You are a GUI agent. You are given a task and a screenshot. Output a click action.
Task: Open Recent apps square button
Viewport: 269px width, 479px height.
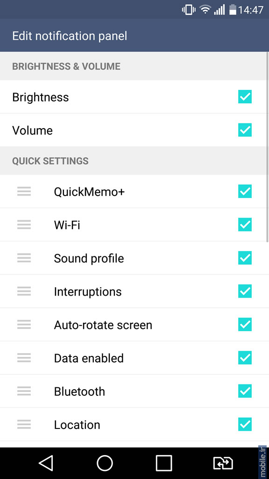point(164,463)
